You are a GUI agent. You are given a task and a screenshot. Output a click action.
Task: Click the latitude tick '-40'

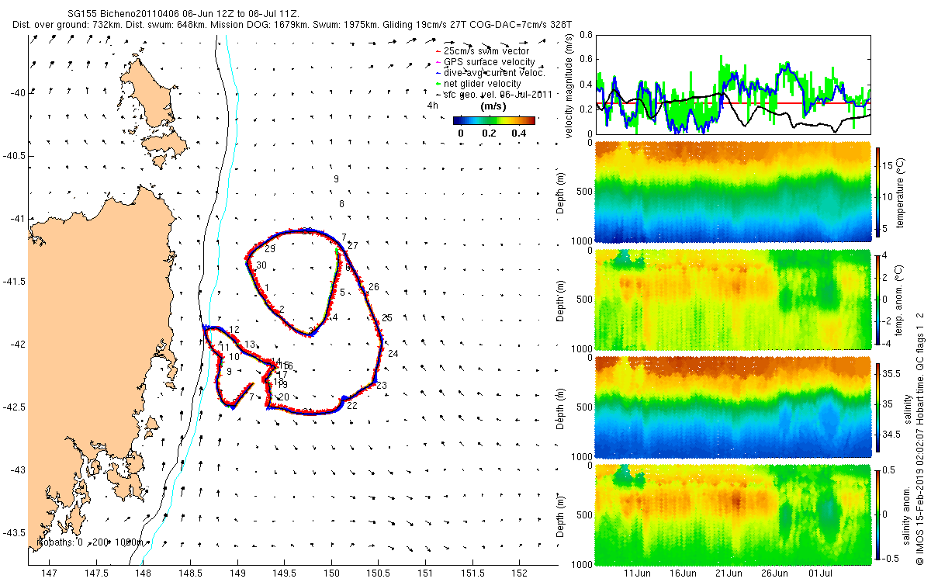click(18, 93)
